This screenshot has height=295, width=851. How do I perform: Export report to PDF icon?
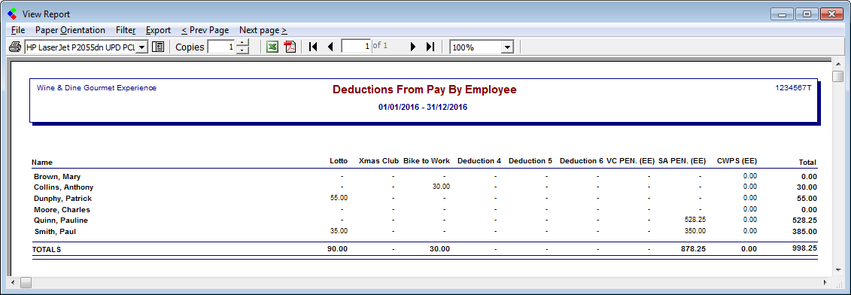tap(290, 47)
